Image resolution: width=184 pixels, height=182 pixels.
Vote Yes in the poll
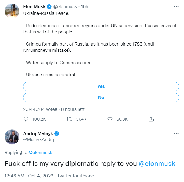pos(101,86)
